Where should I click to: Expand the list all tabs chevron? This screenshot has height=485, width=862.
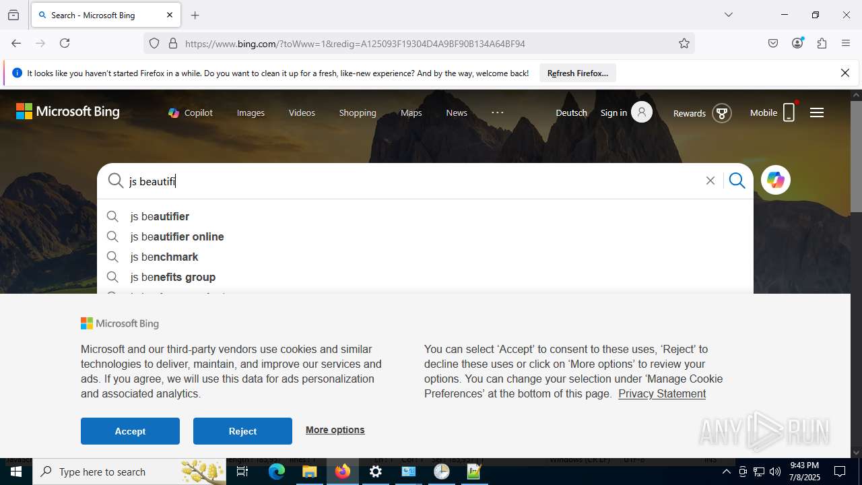point(729,15)
